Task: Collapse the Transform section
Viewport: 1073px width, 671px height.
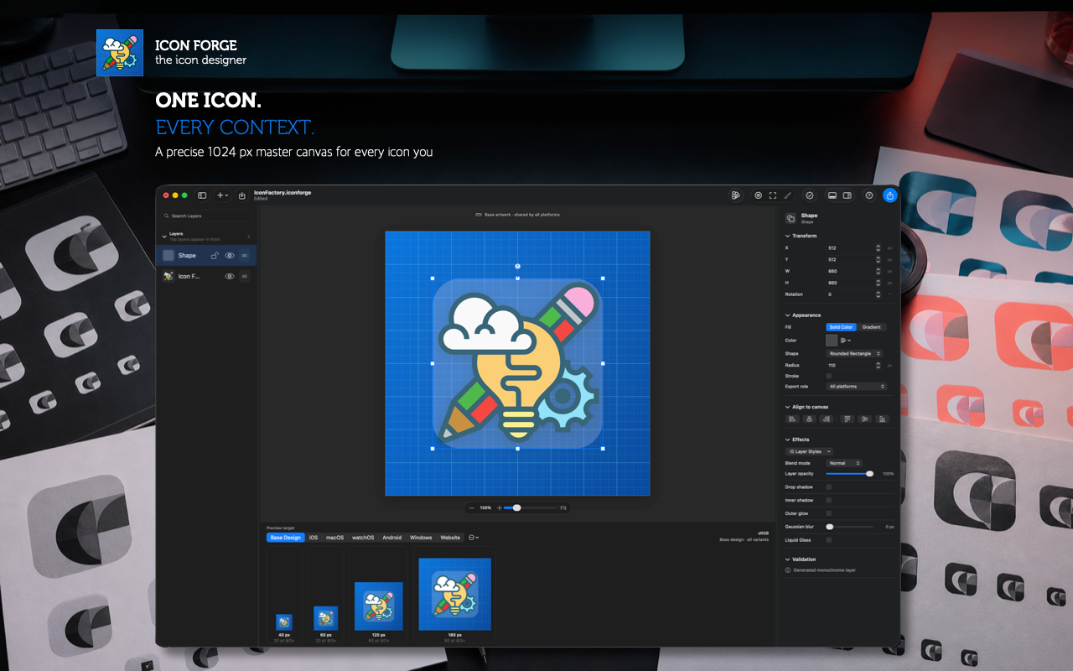Action: coord(787,236)
